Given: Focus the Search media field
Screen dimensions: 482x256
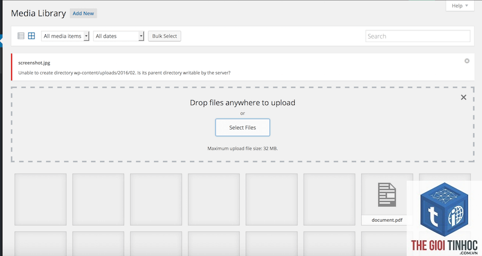Looking at the screenshot, I should click(x=418, y=36).
